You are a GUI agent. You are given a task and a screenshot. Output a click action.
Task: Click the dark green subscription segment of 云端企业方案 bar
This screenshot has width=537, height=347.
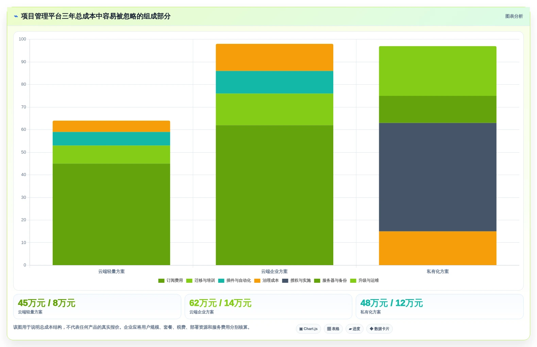[274, 195]
